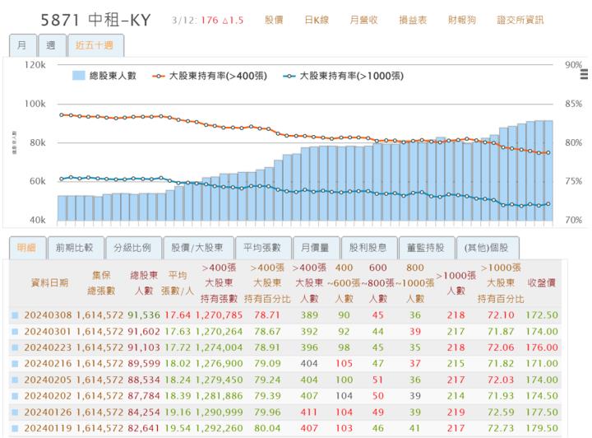592x438 pixels.
Task: Open the chart hamburger menu icon
Action: point(584,74)
